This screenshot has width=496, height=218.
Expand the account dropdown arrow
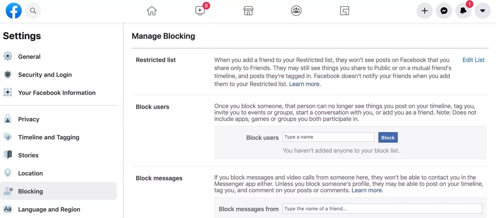click(x=483, y=11)
